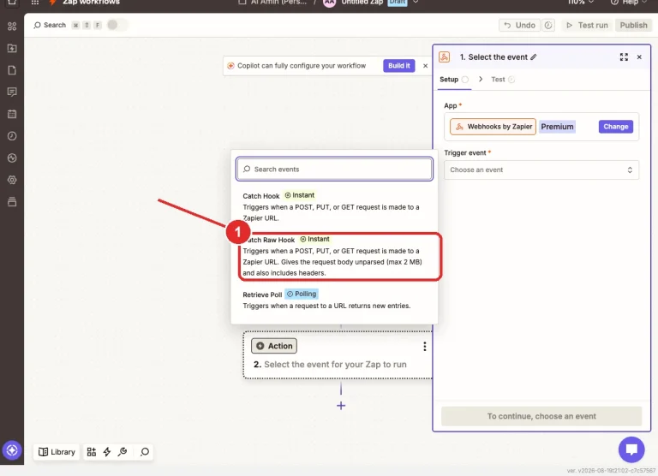The width and height of the screenshot is (658, 476).
Task: Click the Action badge on step 2
Action: [274, 346]
